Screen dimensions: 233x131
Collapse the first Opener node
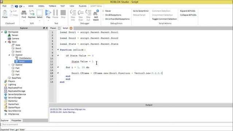(9, 55)
